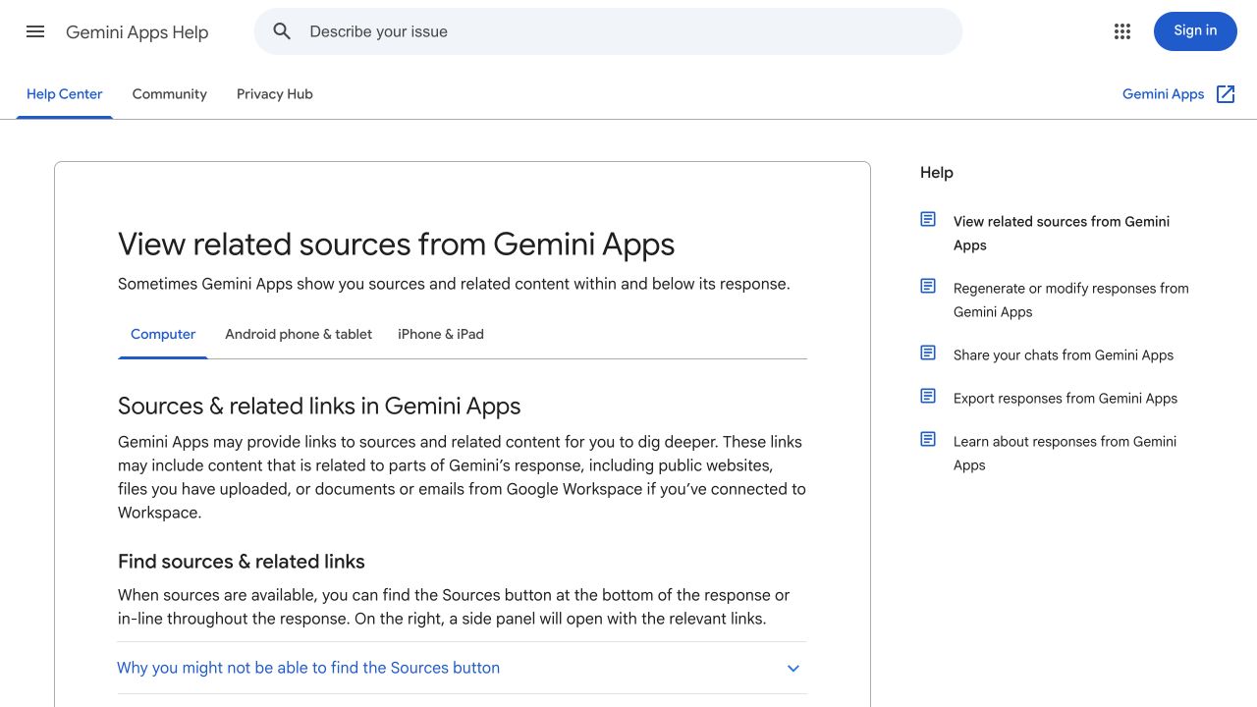Click article icon beside Learn about responses
This screenshot has width=1257, height=707.
(928, 439)
